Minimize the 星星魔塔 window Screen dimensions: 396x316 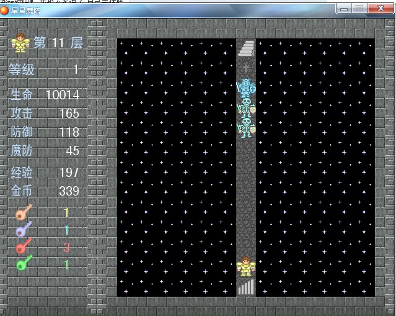[344, 9]
